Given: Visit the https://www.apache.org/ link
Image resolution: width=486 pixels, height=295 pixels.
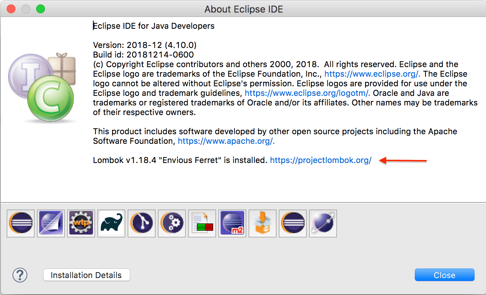Looking at the screenshot, I should point(226,141).
